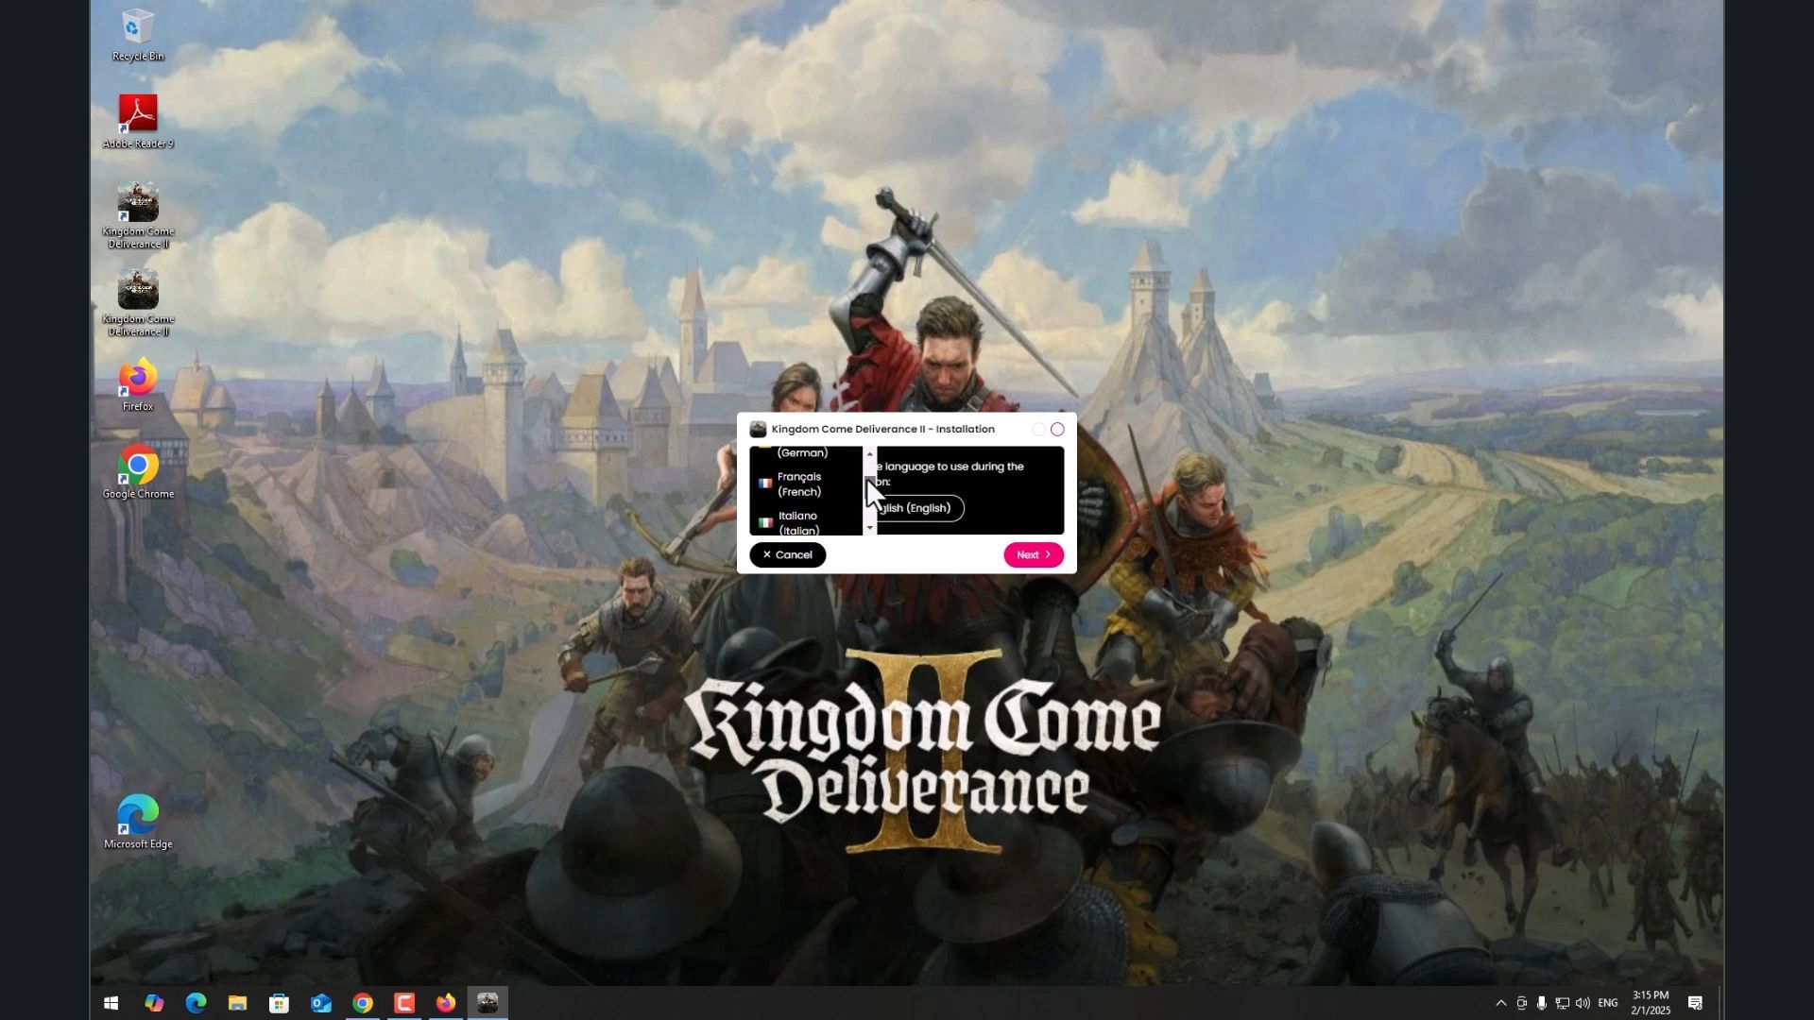
Task: Click the Kingdom Come installer taskbar icon
Action: [488, 1003]
